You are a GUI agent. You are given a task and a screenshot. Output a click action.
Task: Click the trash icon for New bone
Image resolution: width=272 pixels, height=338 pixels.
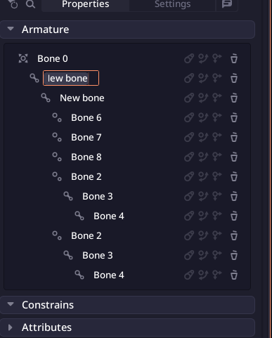234,98
